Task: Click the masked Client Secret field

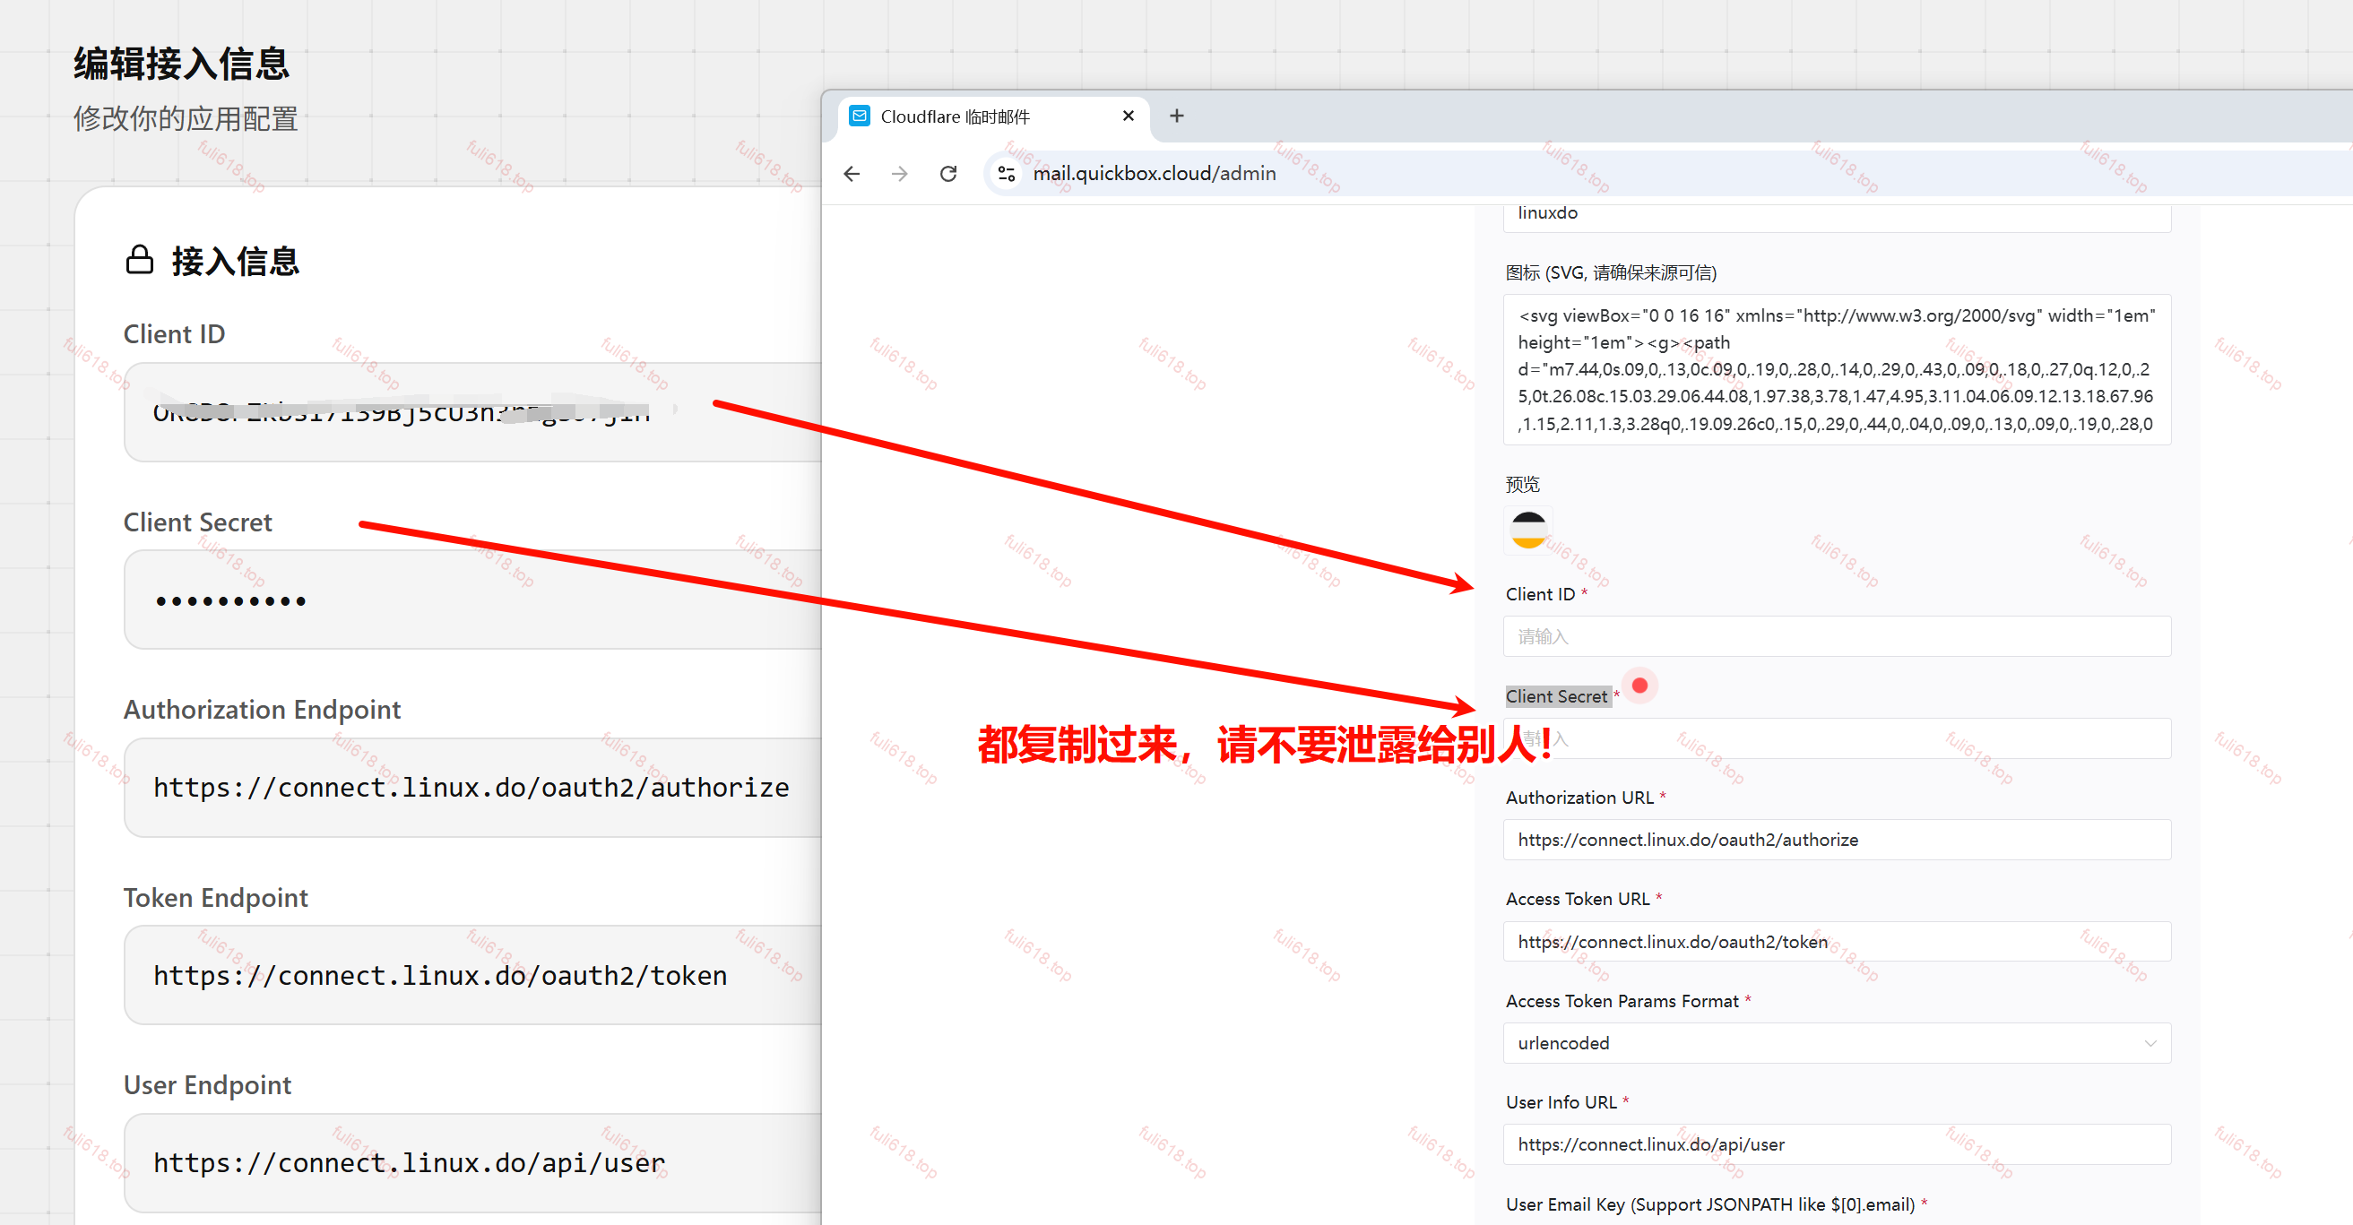Action: [x=473, y=600]
